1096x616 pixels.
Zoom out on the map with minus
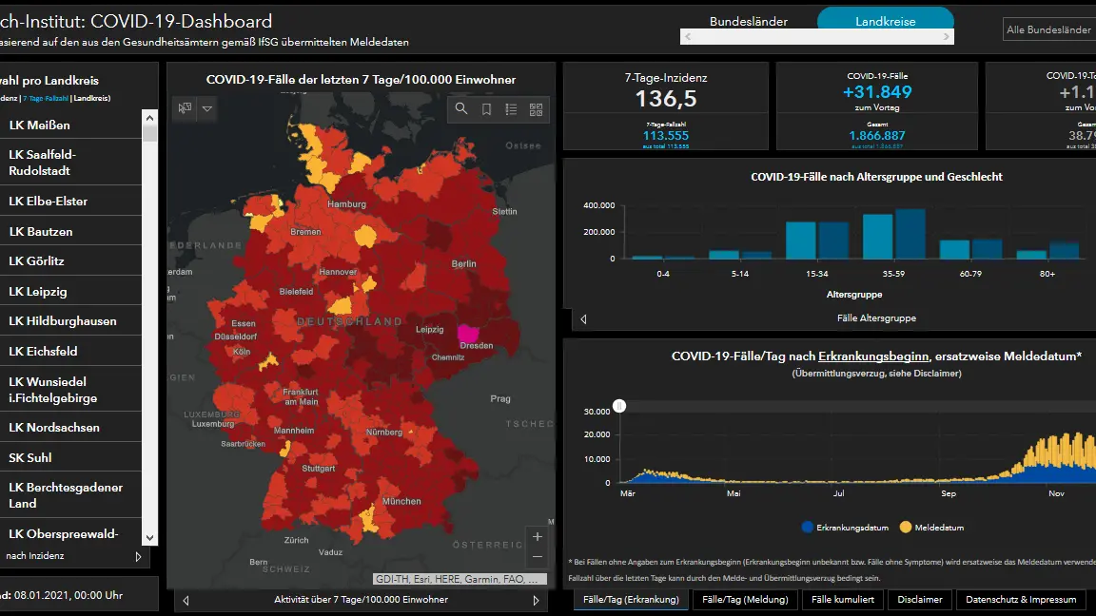pos(538,557)
